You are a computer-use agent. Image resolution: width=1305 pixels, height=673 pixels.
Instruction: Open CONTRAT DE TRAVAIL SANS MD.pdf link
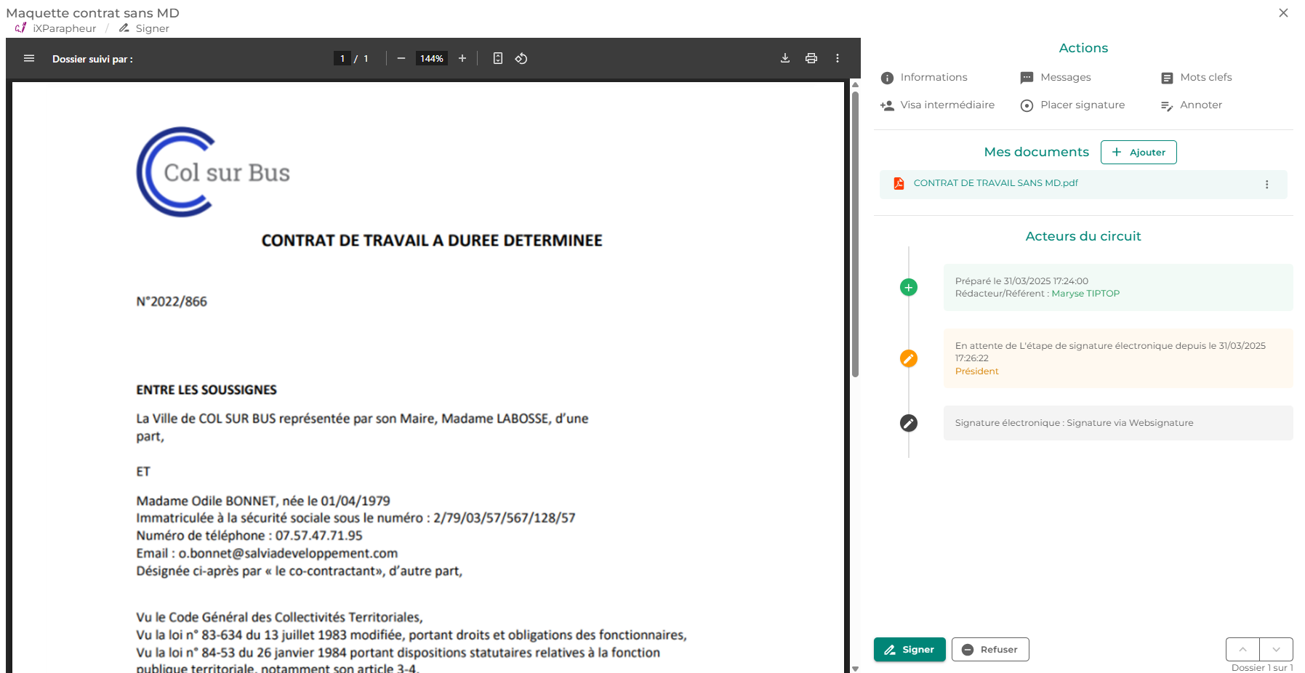coord(995,183)
